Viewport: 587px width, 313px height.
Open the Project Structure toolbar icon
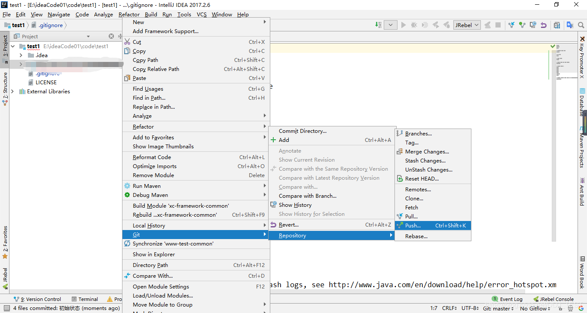tap(557, 25)
